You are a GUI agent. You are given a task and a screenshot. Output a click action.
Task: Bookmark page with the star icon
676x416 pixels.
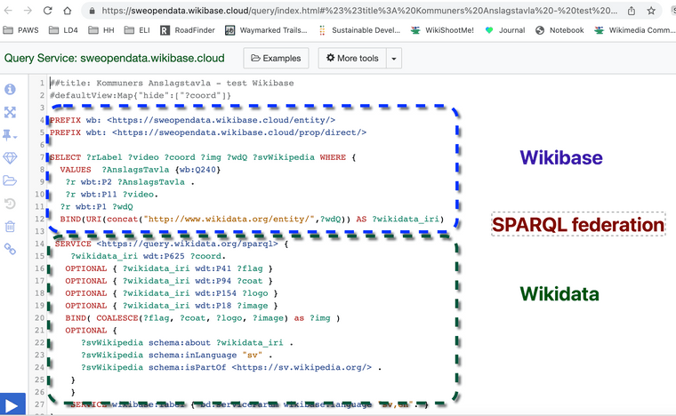point(651,11)
